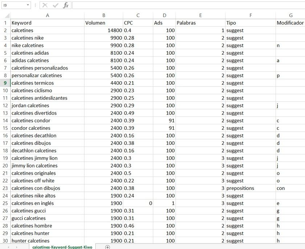Select column D header
The height and width of the screenshot is (249, 305).
pyautogui.click(x=164, y=15)
